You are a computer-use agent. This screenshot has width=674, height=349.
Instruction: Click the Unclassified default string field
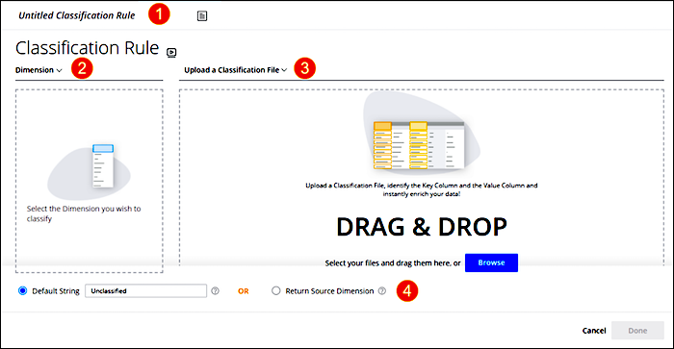145,290
